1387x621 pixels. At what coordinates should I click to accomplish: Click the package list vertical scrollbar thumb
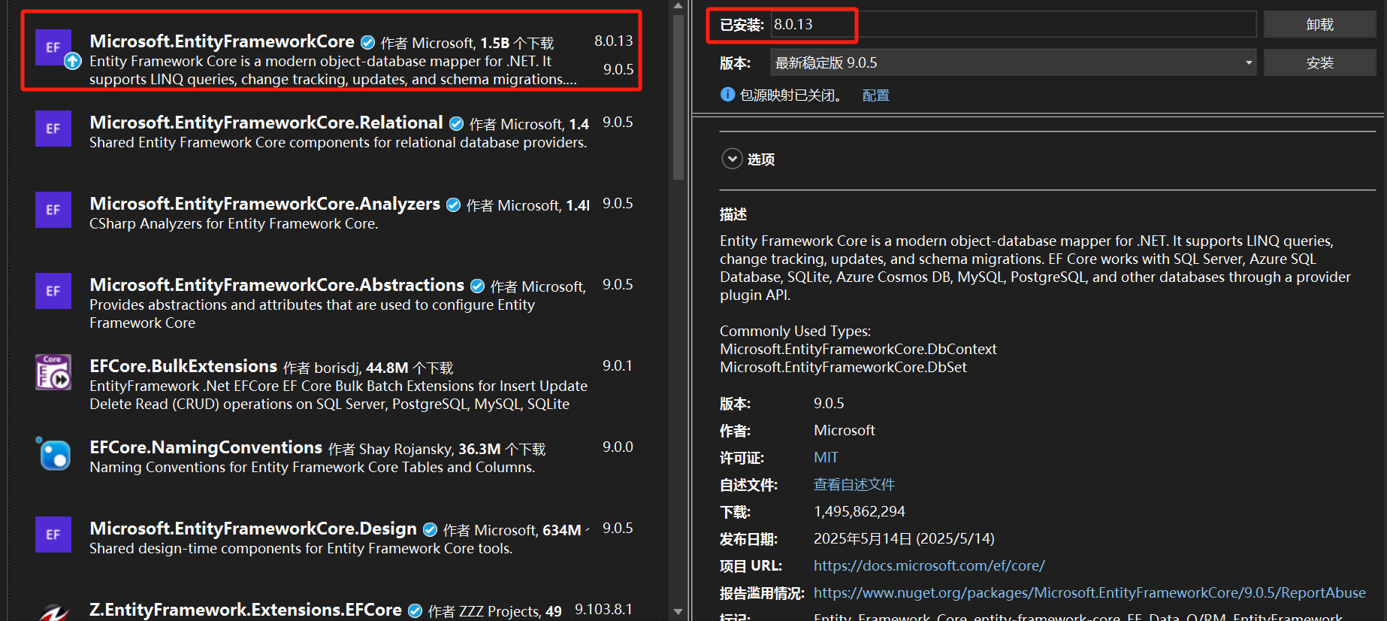pyautogui.click(x=678, y=98)
